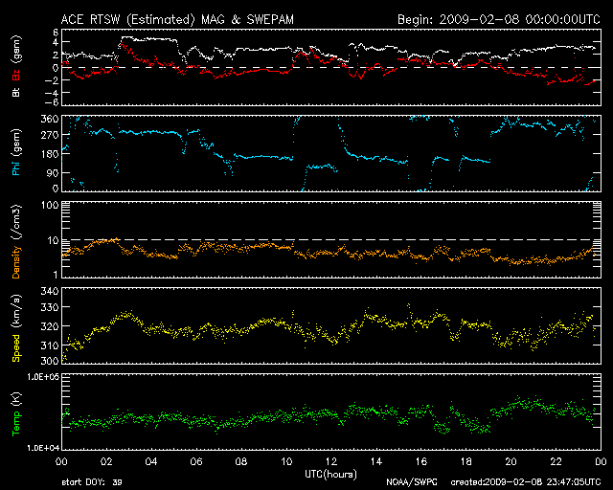
Task: Click the '18' hour label on the time axis
Action: point(466,462)
